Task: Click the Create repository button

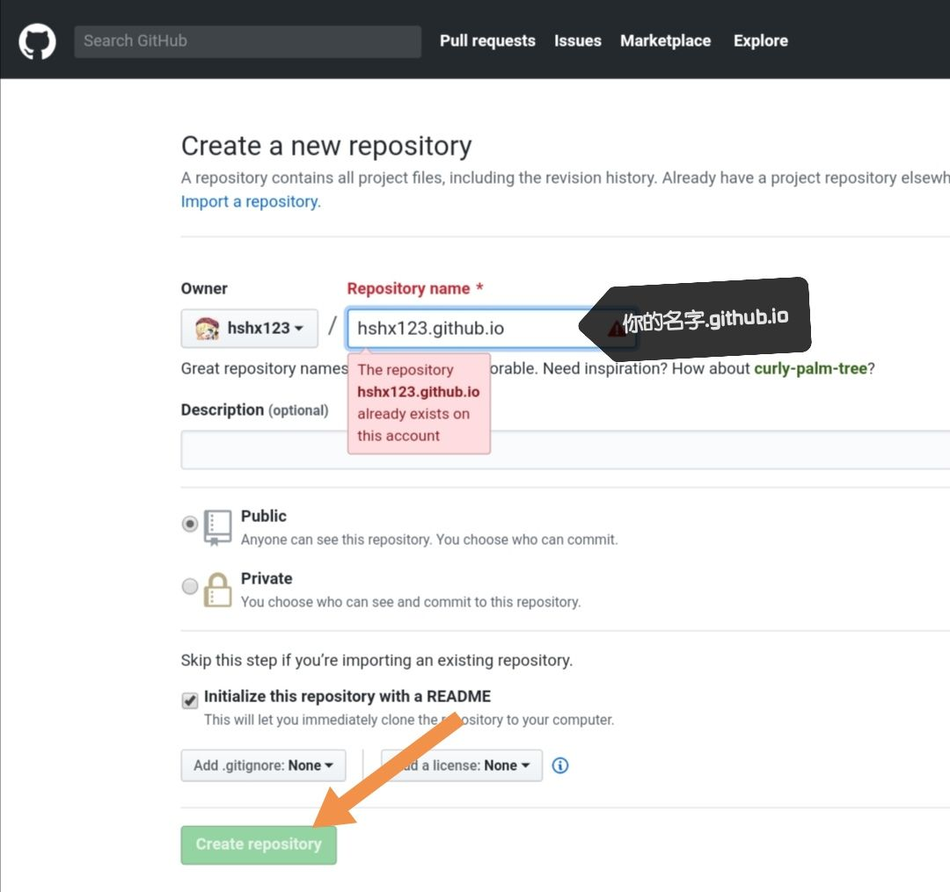Action: [258, 845]
